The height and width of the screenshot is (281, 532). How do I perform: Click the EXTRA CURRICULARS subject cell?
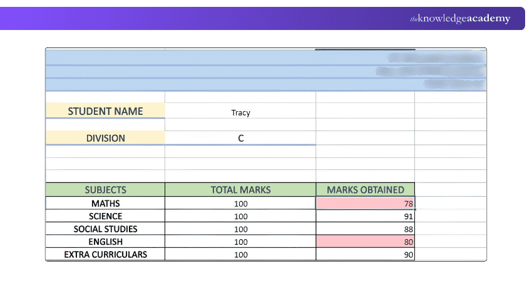105,254
